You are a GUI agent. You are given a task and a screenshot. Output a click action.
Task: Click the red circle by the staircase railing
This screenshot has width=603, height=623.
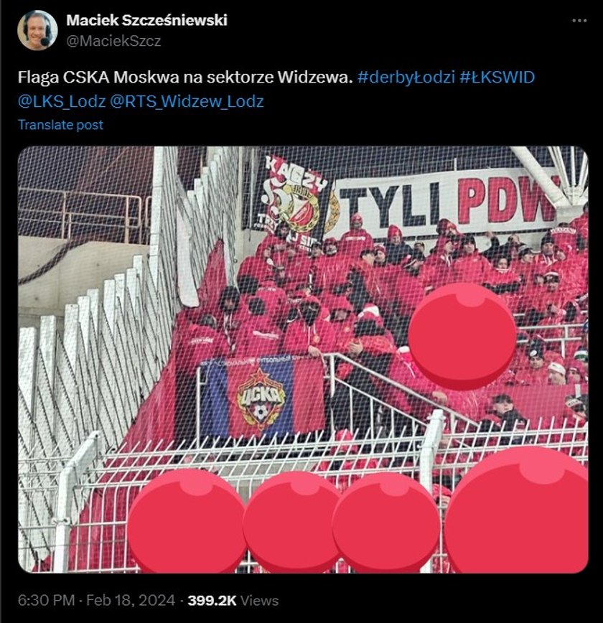point(462,336)
